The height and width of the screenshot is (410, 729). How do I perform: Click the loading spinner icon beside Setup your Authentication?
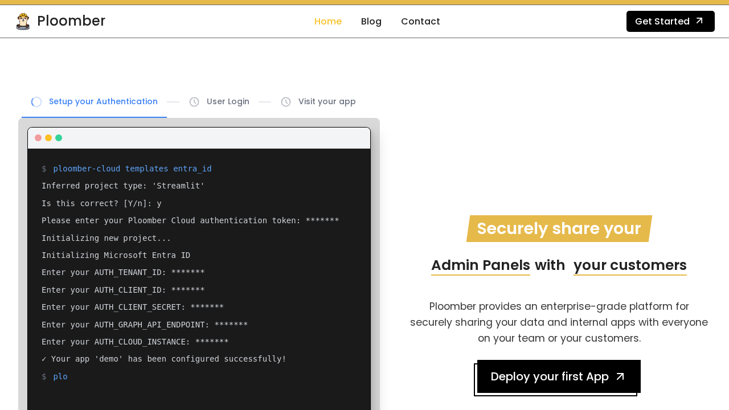pos(36,101)
